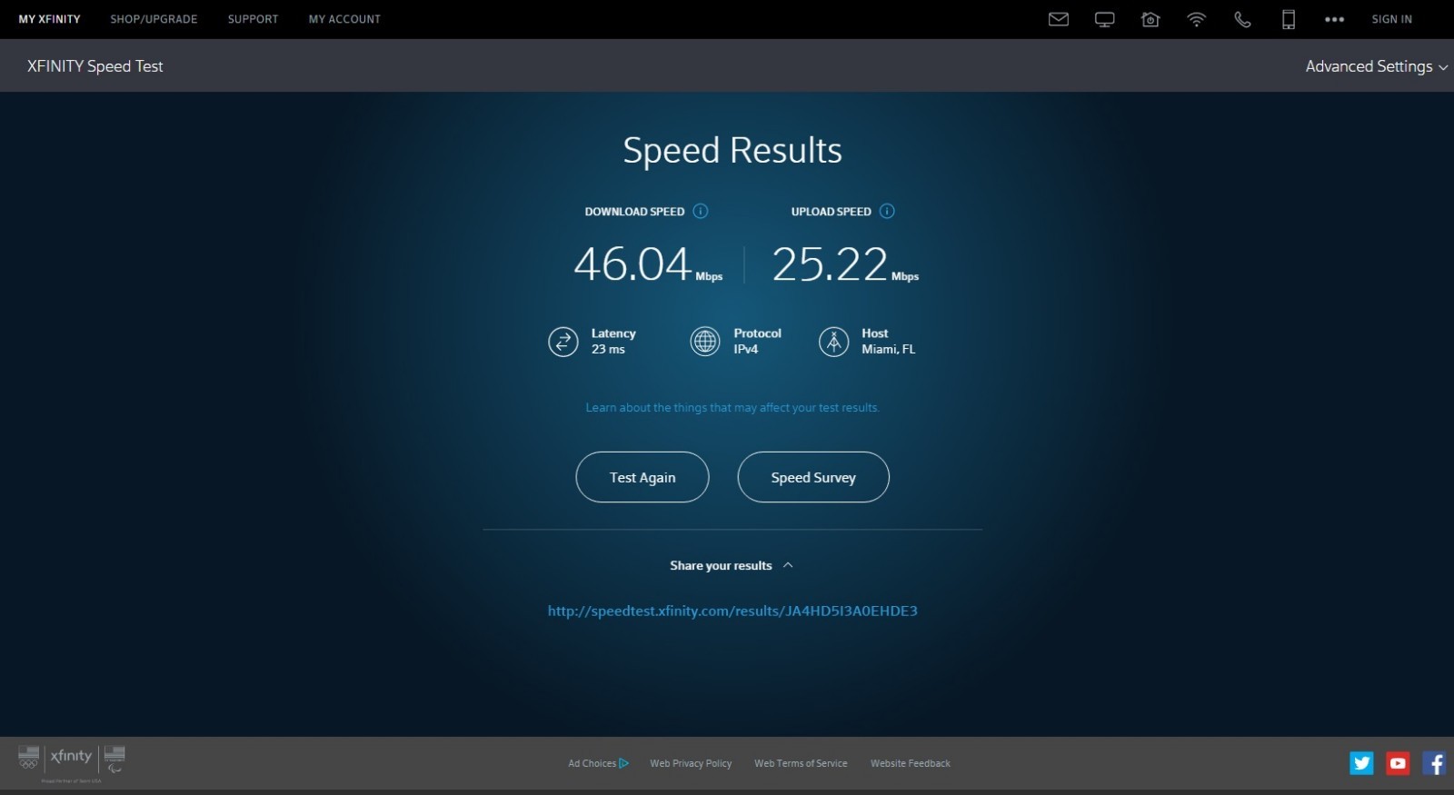Open the three-dot more options icon

click(x=1334, y=19)
